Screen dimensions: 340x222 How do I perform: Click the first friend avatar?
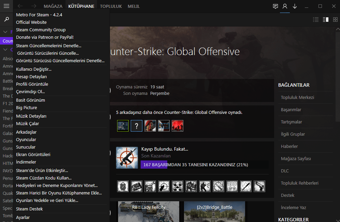[123, 126]
